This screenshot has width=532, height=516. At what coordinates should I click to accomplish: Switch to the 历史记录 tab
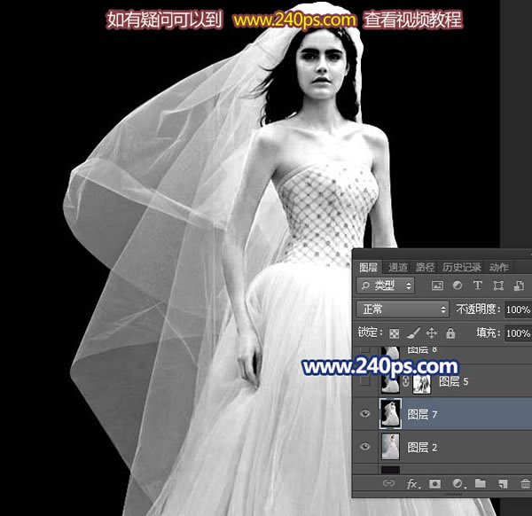coord(461,268)
